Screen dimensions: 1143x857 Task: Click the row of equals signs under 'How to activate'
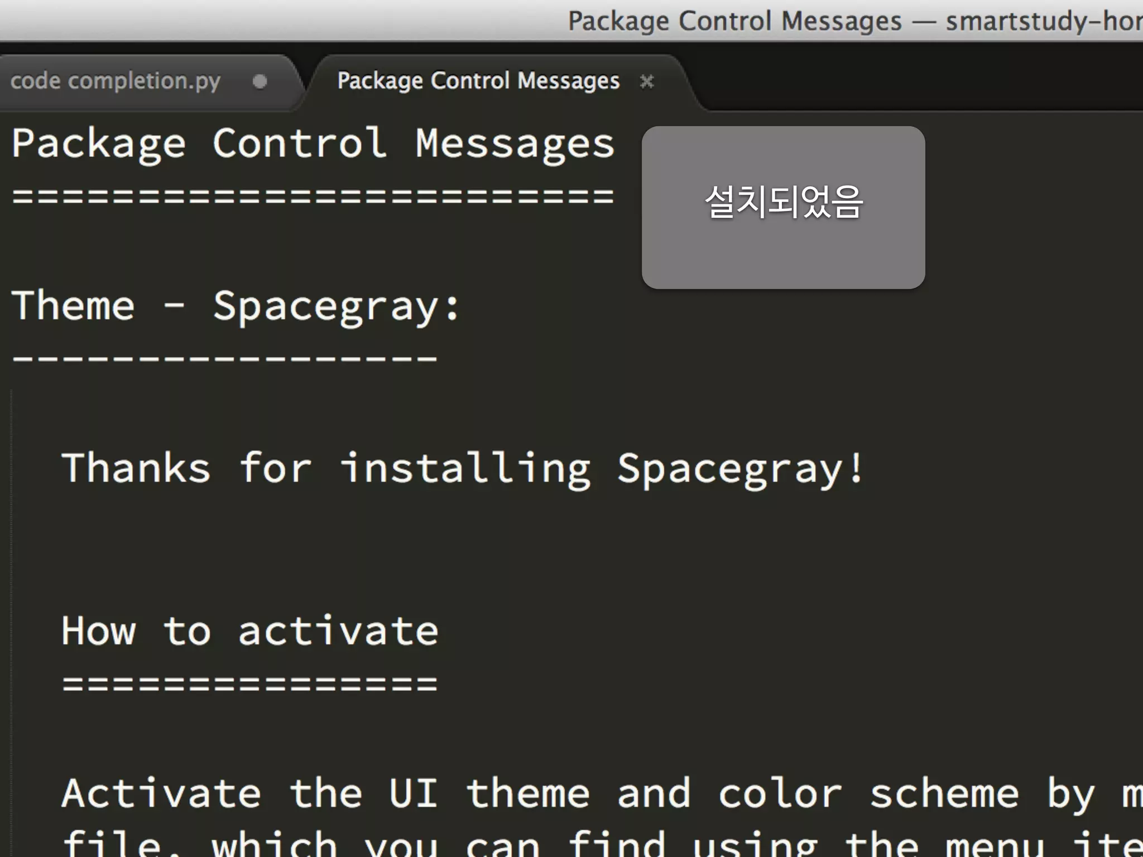[249, 685]
